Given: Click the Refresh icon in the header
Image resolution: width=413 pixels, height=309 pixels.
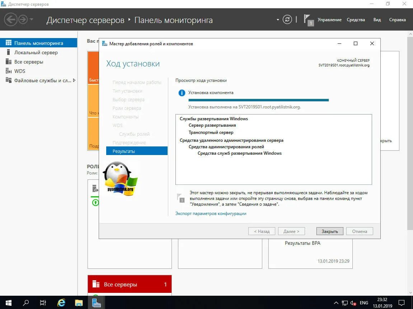Looking at the screenshot, I should coord(287,20).
